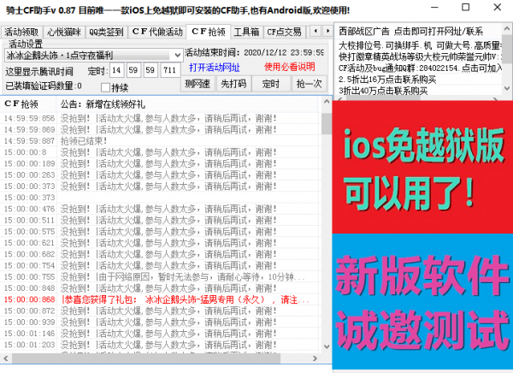Maximize the 骑士CF助手 window
The height and width of the screenshot is (373, 513).
(466, 7)
